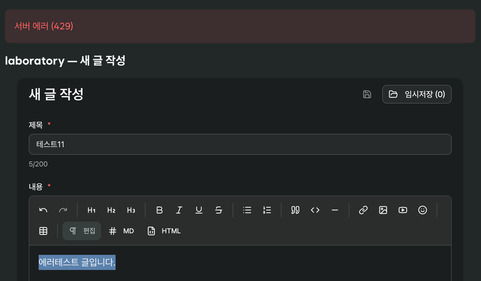Apply Heading 1 formatting

91,210
